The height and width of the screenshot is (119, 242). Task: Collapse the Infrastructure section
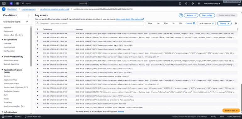pyautogui.click(x=2, y=112)
